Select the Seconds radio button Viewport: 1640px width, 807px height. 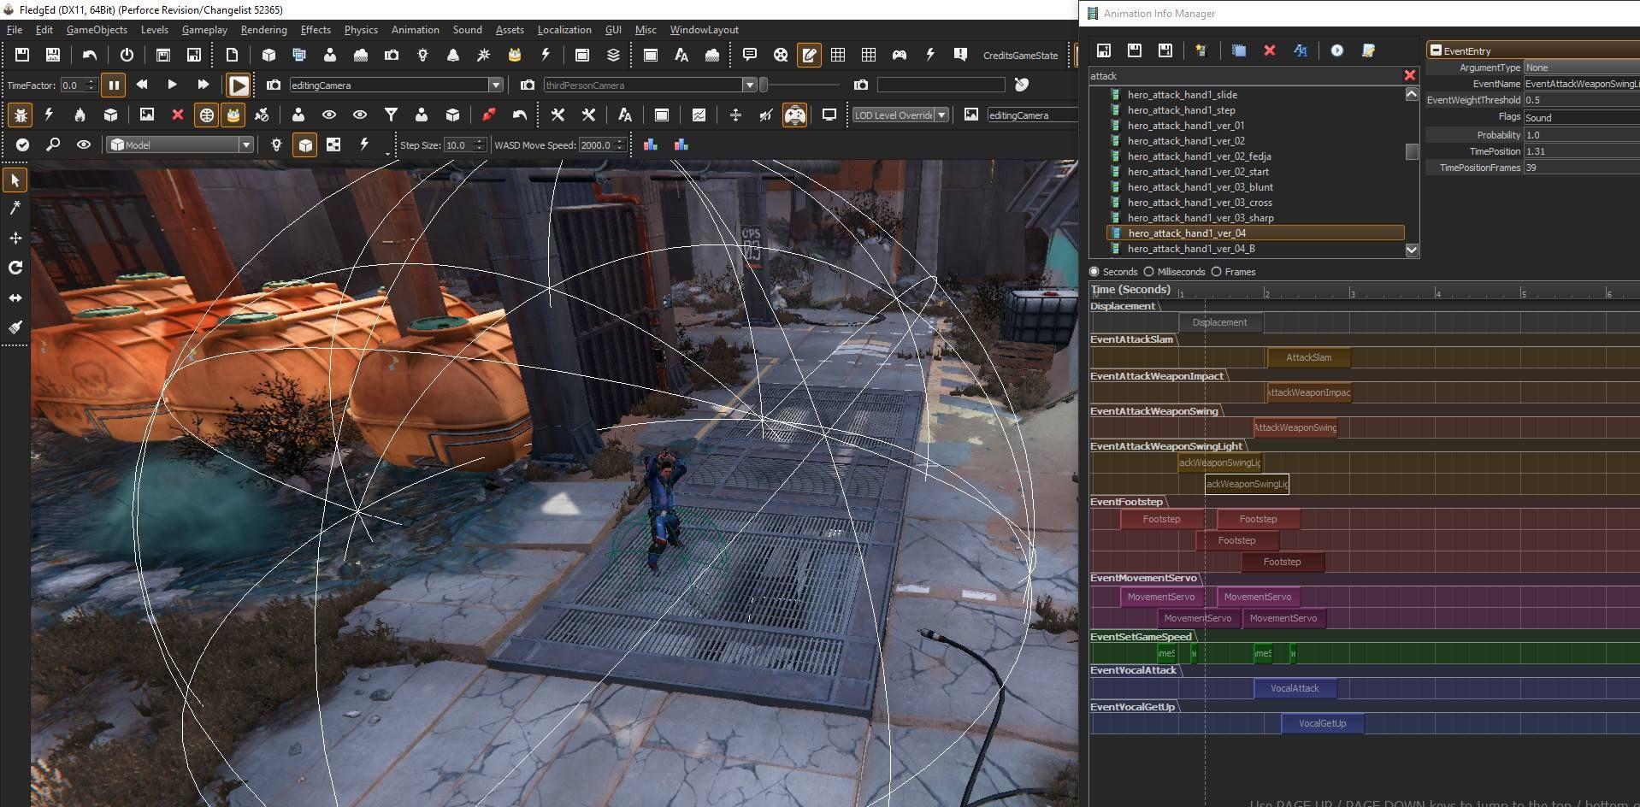click(x=1094, y=272)
